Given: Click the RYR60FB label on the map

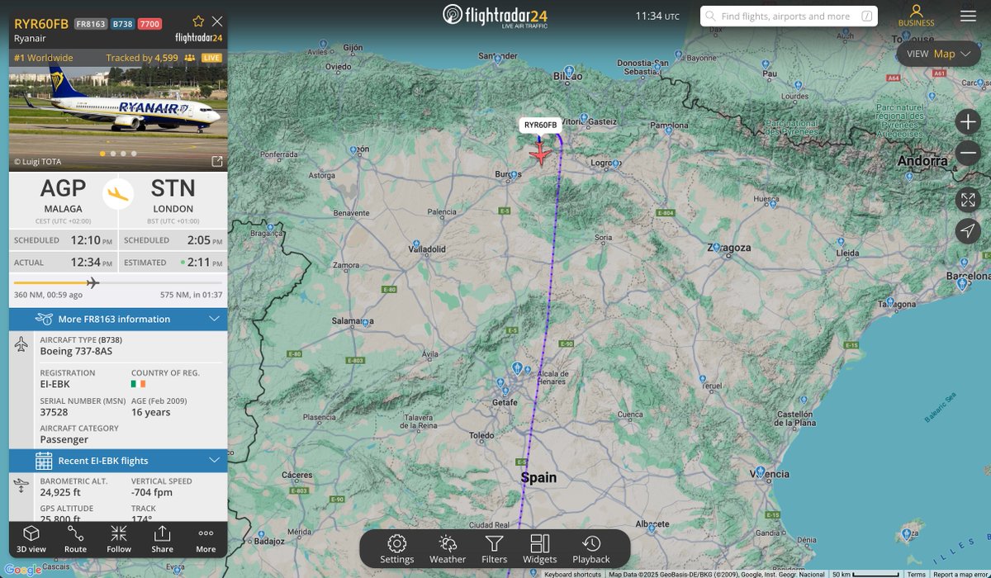Looking at the screenshot, I should pos(541,125).
